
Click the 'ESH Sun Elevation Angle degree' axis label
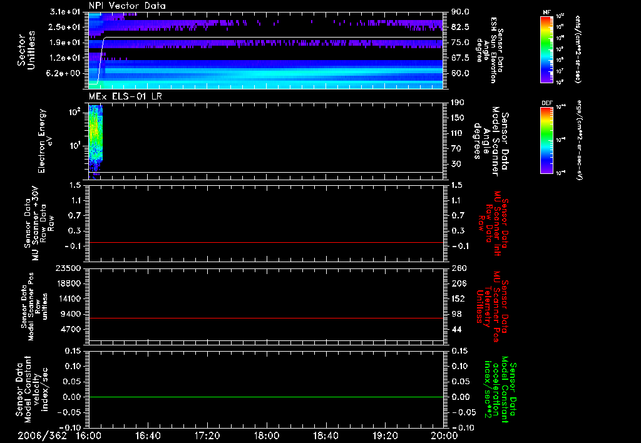(490, 50)
